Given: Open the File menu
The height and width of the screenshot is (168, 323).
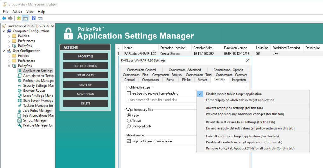Looking at the screenshot, I should point(6,12).
